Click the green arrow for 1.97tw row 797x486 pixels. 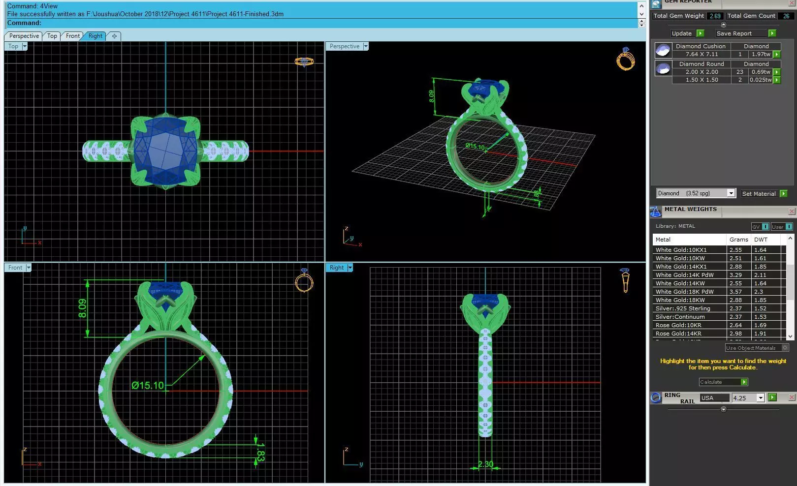tap(777, 55)
